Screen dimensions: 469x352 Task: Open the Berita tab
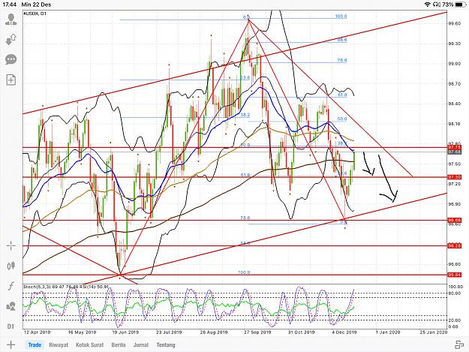point(119,344)
